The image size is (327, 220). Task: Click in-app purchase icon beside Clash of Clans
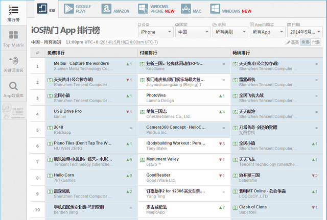235,208
